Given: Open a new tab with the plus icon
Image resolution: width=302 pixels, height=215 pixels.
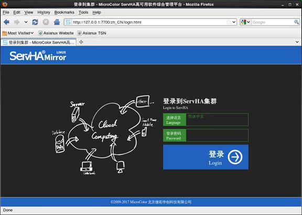Looking at the screenshot, I should click(x=81, y=42).
